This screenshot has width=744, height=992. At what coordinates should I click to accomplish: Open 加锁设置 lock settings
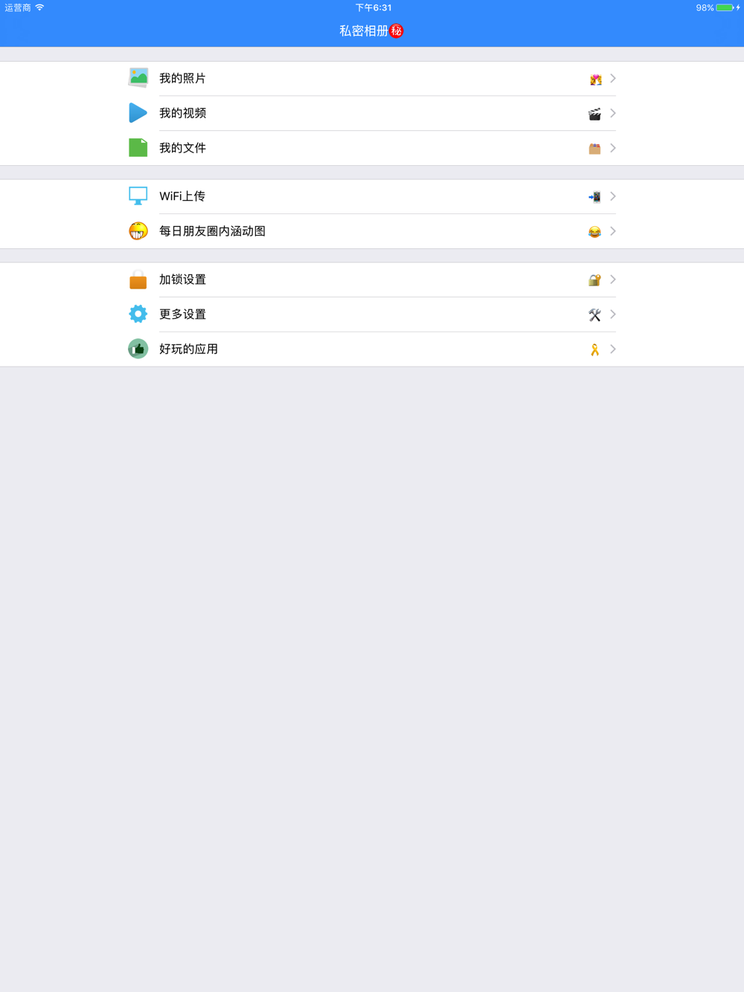[372, 280]
